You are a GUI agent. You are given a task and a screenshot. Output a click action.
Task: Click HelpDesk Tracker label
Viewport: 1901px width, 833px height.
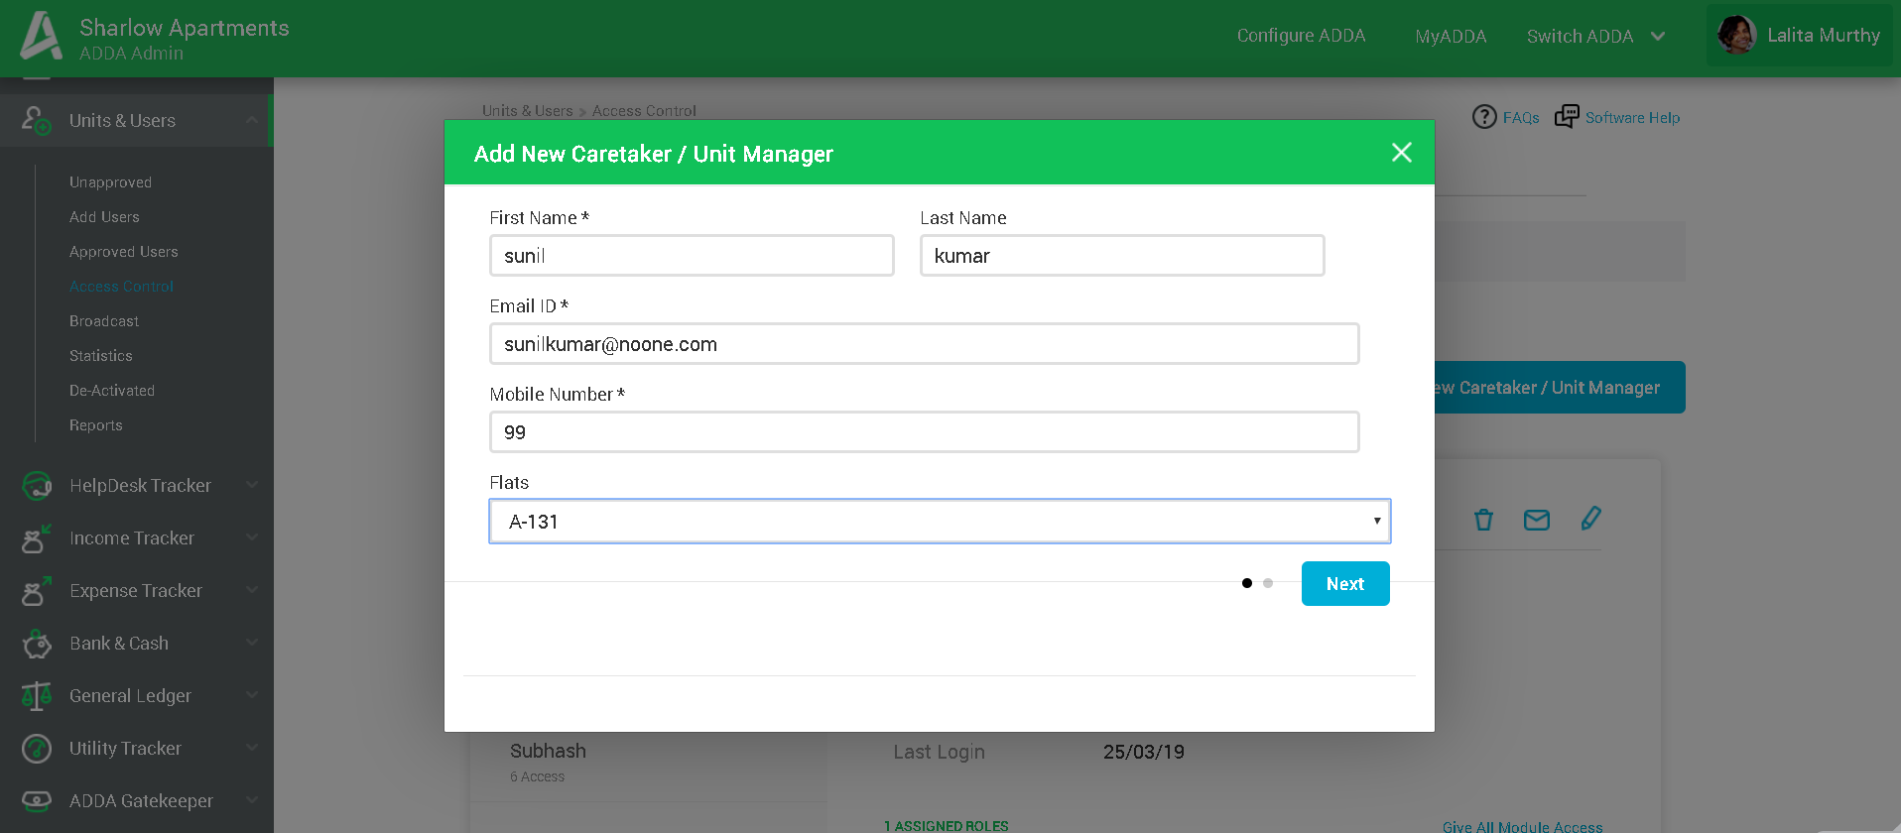140,486
